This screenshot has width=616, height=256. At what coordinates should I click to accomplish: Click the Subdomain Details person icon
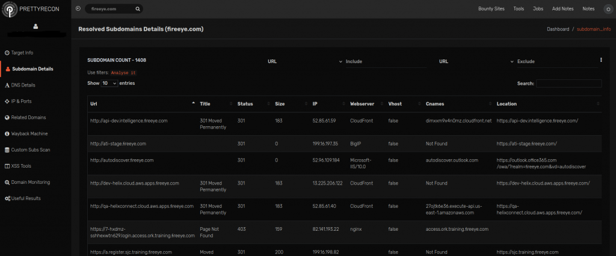pyautogui.click(x=8, y=69)
